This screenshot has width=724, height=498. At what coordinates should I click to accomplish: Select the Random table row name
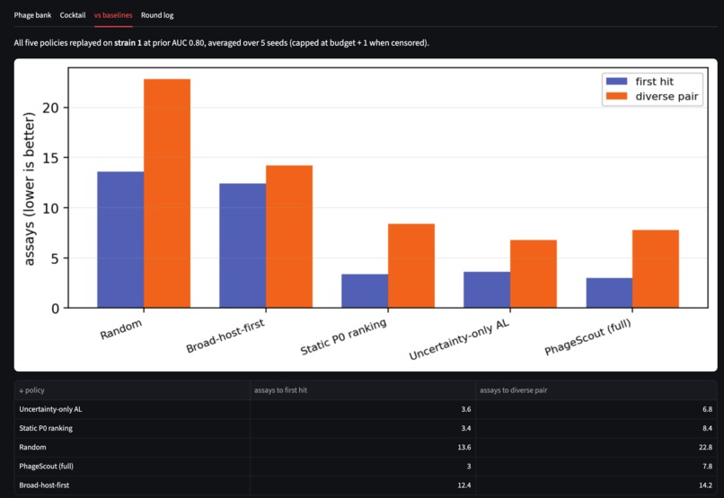coord(32,447)
